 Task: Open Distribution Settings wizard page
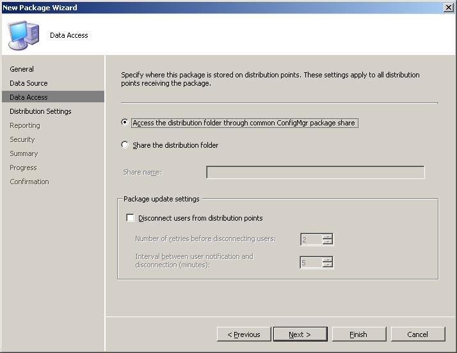tap(40, 111)
